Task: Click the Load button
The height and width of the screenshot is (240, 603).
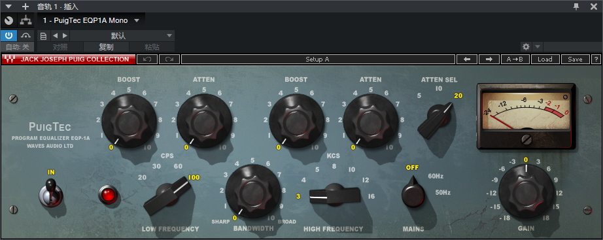Action: pos(545,60)
